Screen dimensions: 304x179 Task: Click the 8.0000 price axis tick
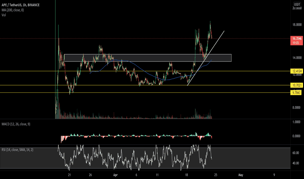pos(296,108)
